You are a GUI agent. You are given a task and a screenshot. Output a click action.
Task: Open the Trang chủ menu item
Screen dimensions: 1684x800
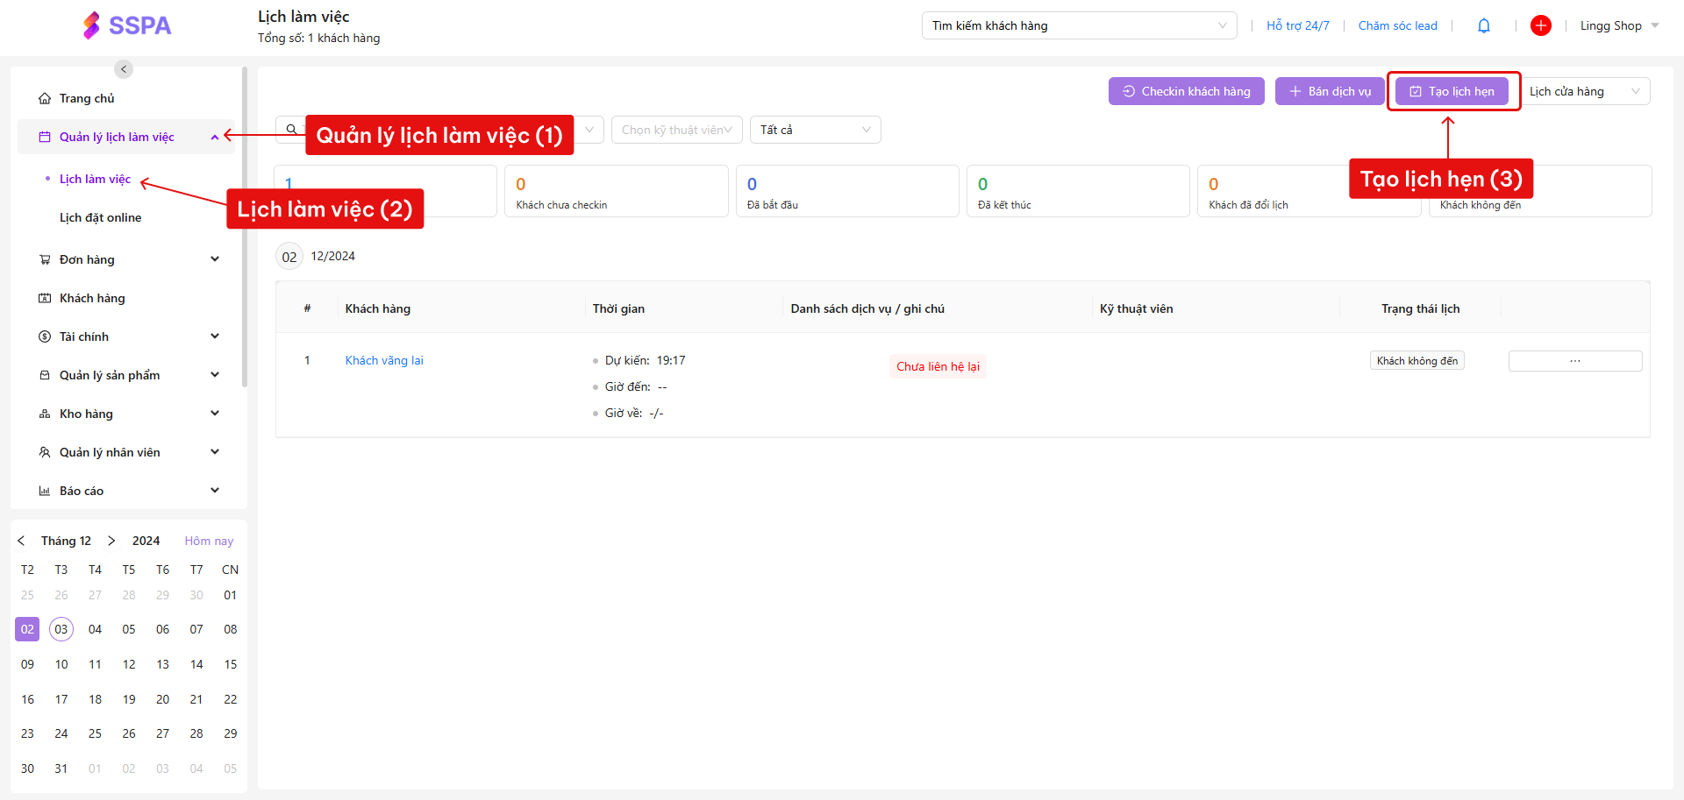pos(125,98)
